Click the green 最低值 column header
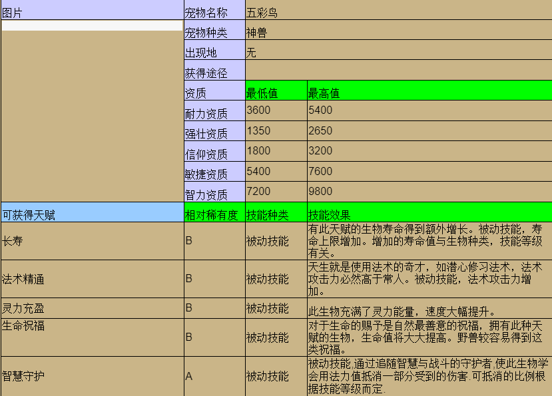 (276, 93)
